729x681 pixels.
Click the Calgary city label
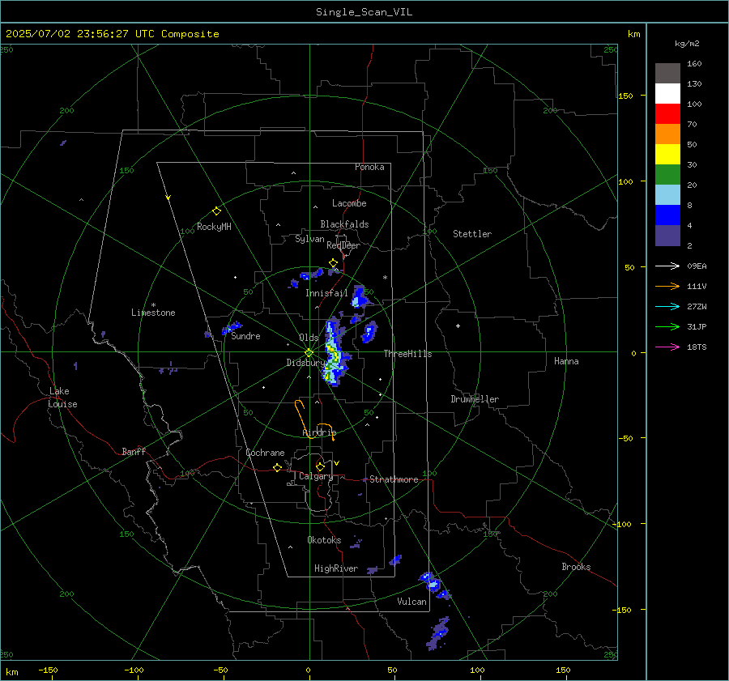click(316, 476)
